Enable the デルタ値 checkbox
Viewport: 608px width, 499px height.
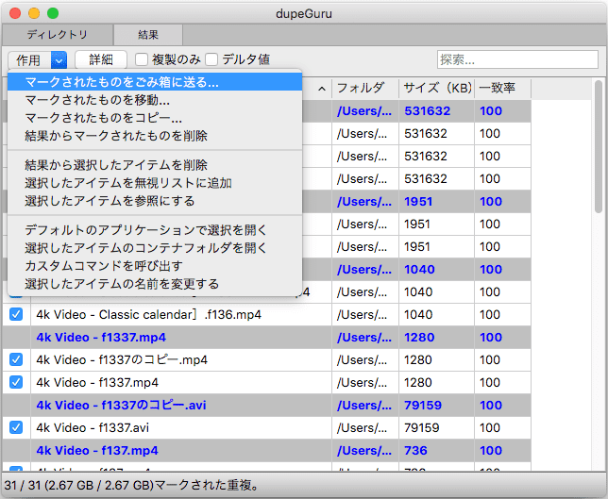click(x=211, y=59)
